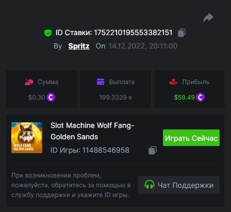Click the 199.3329 x payout value

115,97
